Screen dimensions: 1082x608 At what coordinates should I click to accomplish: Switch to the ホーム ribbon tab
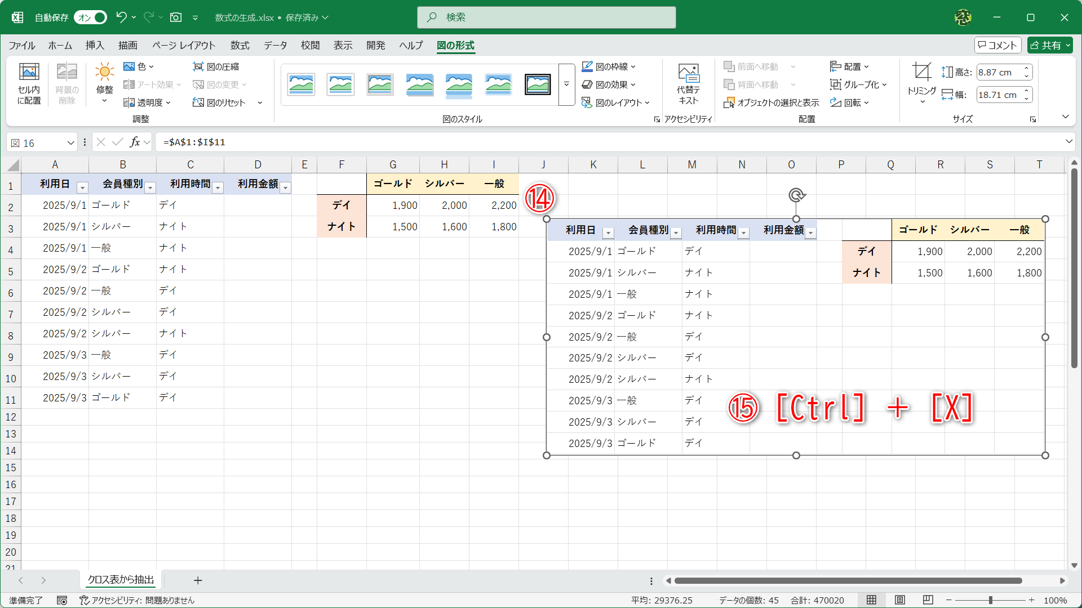tap(59, 46)
